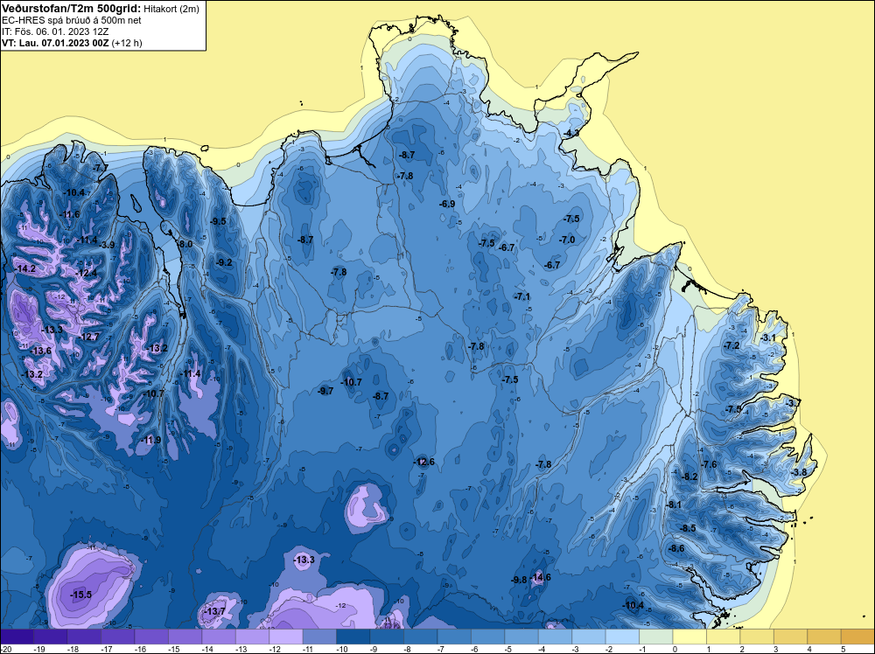This screenshot has width=875, height=654.
Task: Click the legend label 0
Action: [x=675, y=649]
